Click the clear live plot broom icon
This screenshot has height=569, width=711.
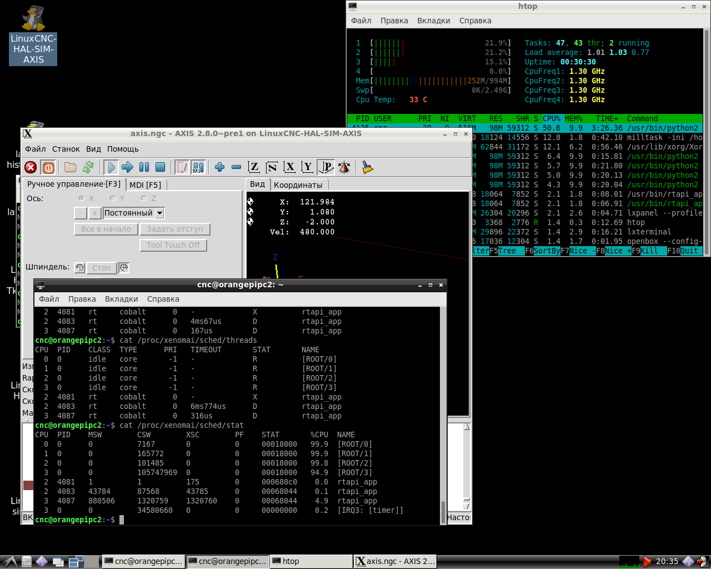coord(367,167)
